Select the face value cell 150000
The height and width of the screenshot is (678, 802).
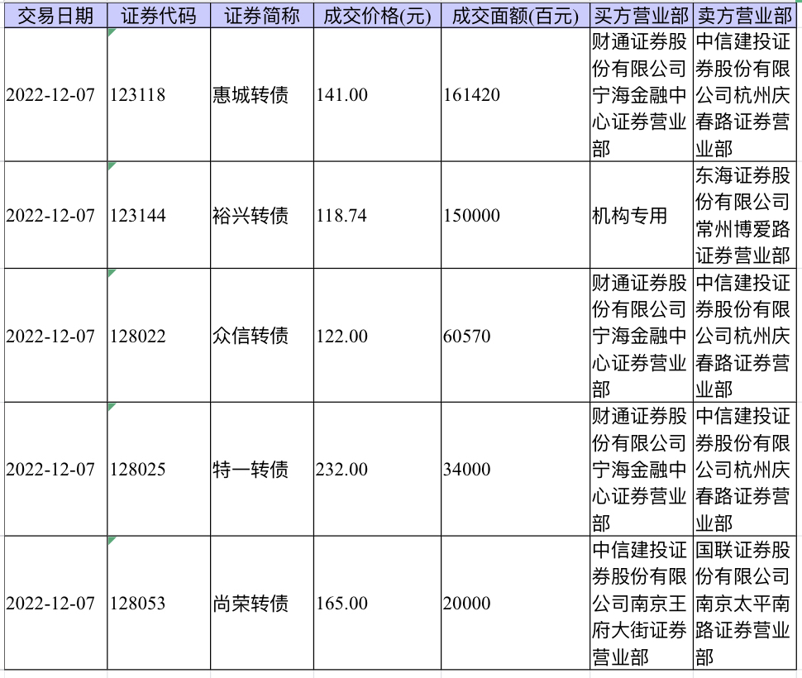pos(516,215)
